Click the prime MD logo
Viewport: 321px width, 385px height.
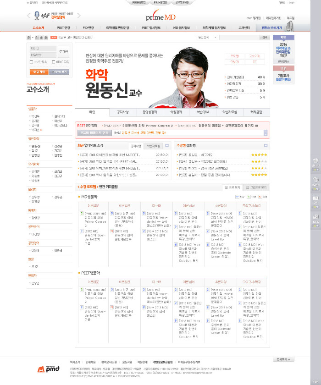click(160, 16)
